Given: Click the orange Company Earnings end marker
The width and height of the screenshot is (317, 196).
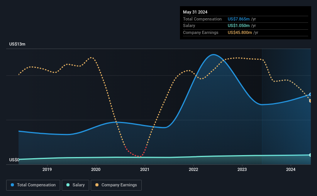Looking at the screenshot, I should (310, 101).
